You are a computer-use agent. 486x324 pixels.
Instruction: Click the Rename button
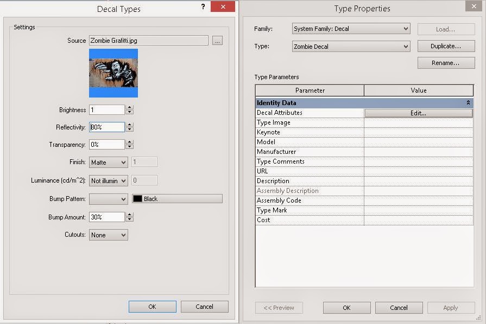point(445,62)
